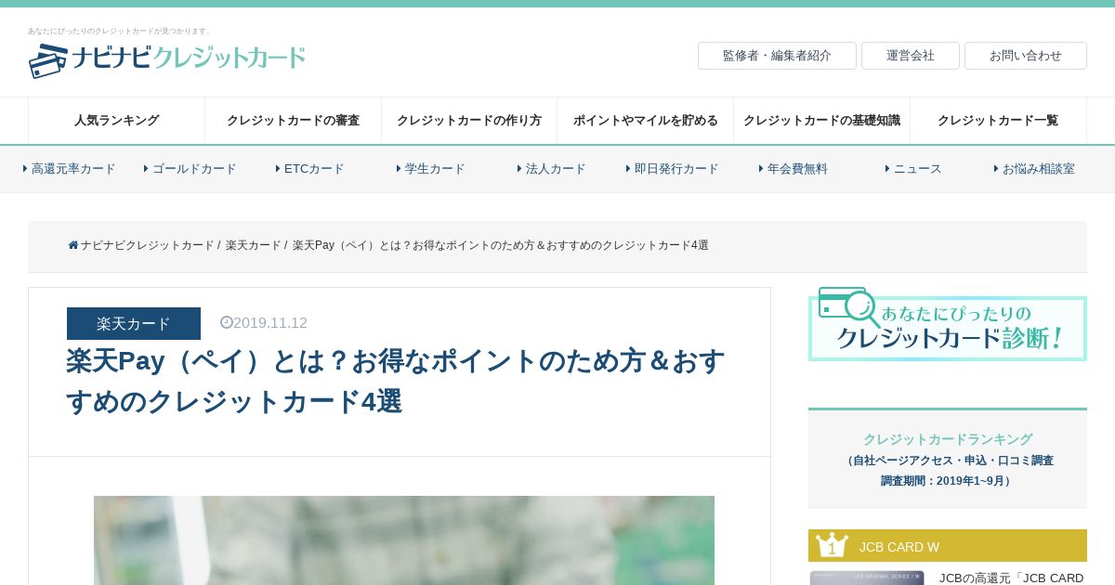
Task: Open 人気ランキング menu
Action: (116, 121)
